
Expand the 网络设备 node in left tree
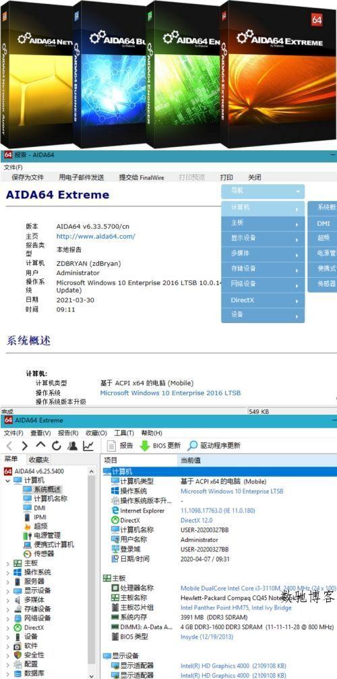point(7,618)
